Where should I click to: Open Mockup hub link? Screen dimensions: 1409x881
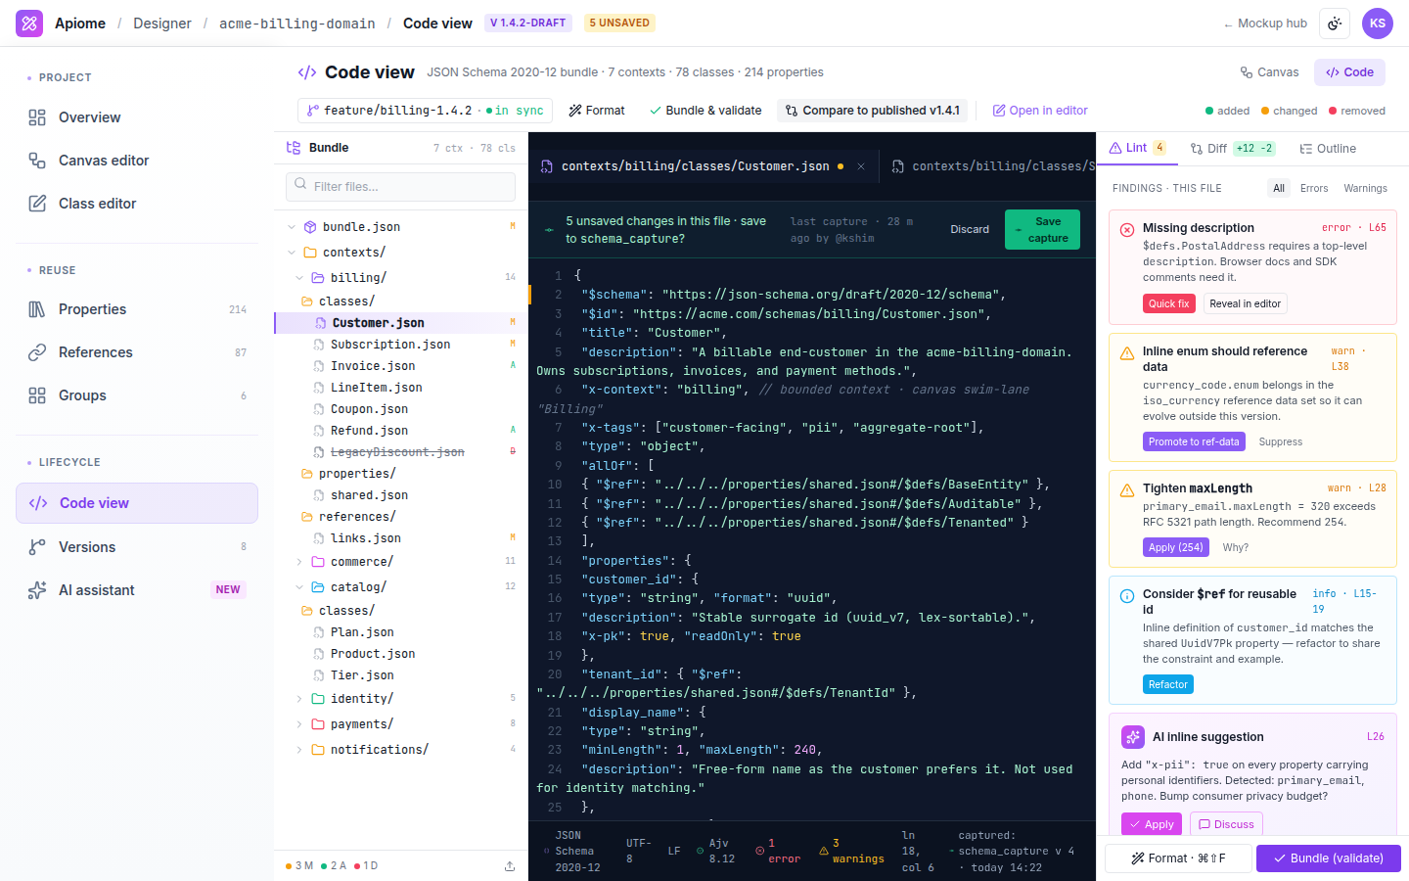1264,23
